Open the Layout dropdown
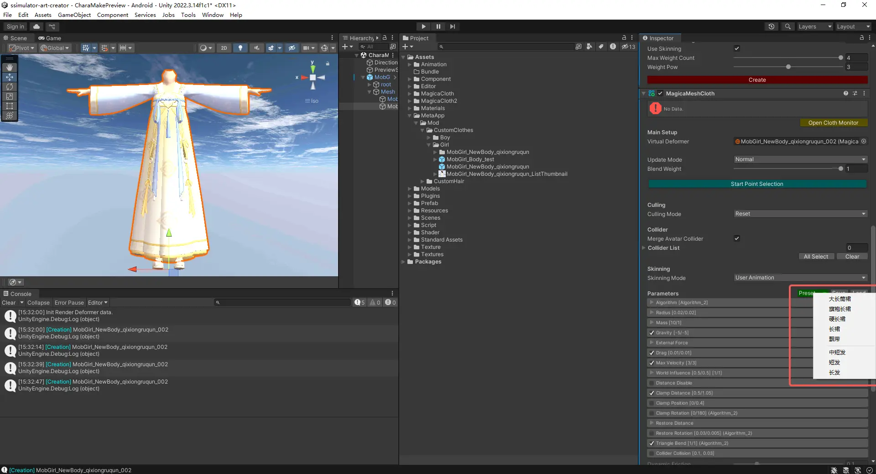The image size is (876, 474). point(853,26)
